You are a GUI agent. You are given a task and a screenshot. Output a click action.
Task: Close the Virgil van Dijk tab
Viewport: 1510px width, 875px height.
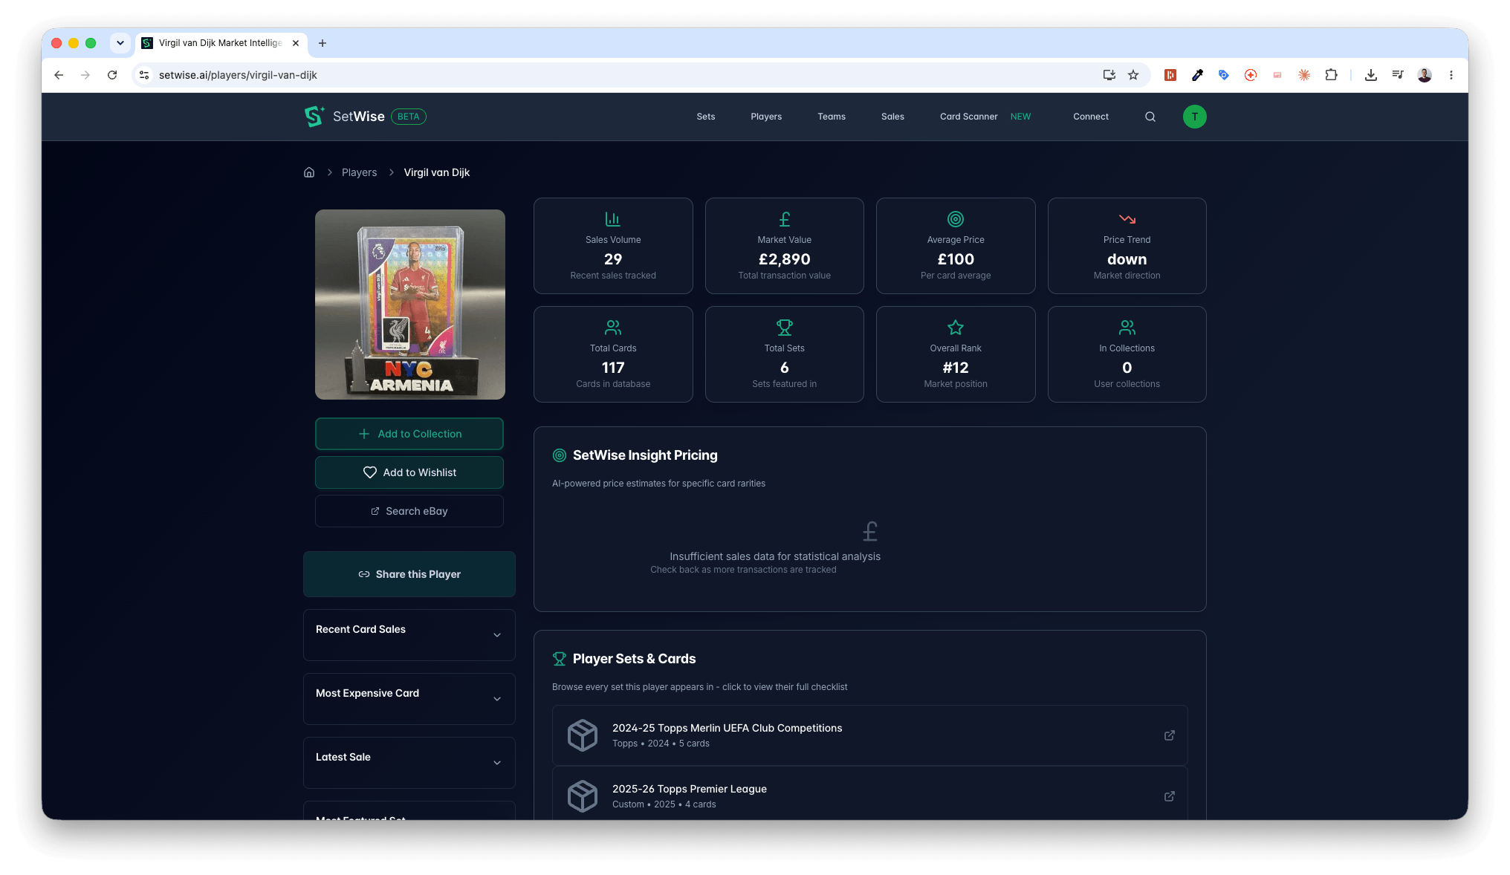296,43
